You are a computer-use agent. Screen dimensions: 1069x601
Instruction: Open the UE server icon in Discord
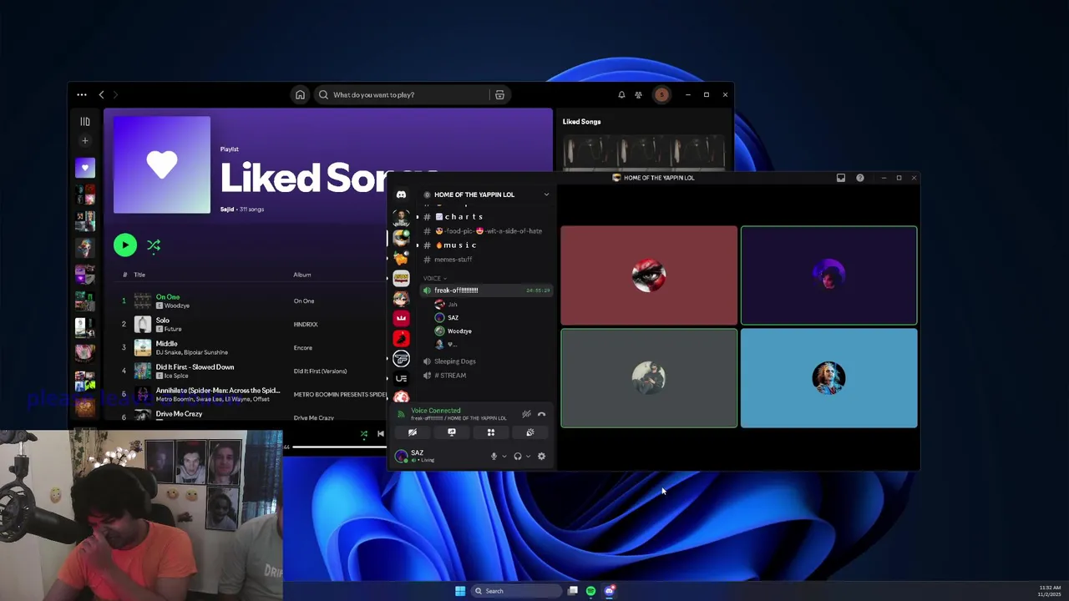[402, 378]
